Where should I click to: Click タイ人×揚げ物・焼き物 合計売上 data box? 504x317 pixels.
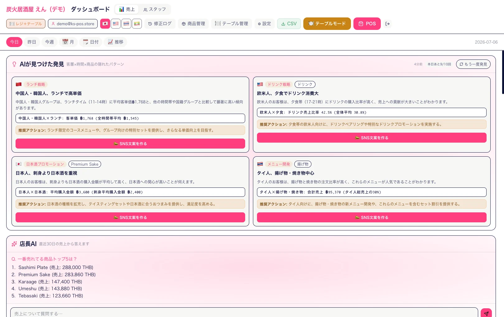tap(372, 192)
